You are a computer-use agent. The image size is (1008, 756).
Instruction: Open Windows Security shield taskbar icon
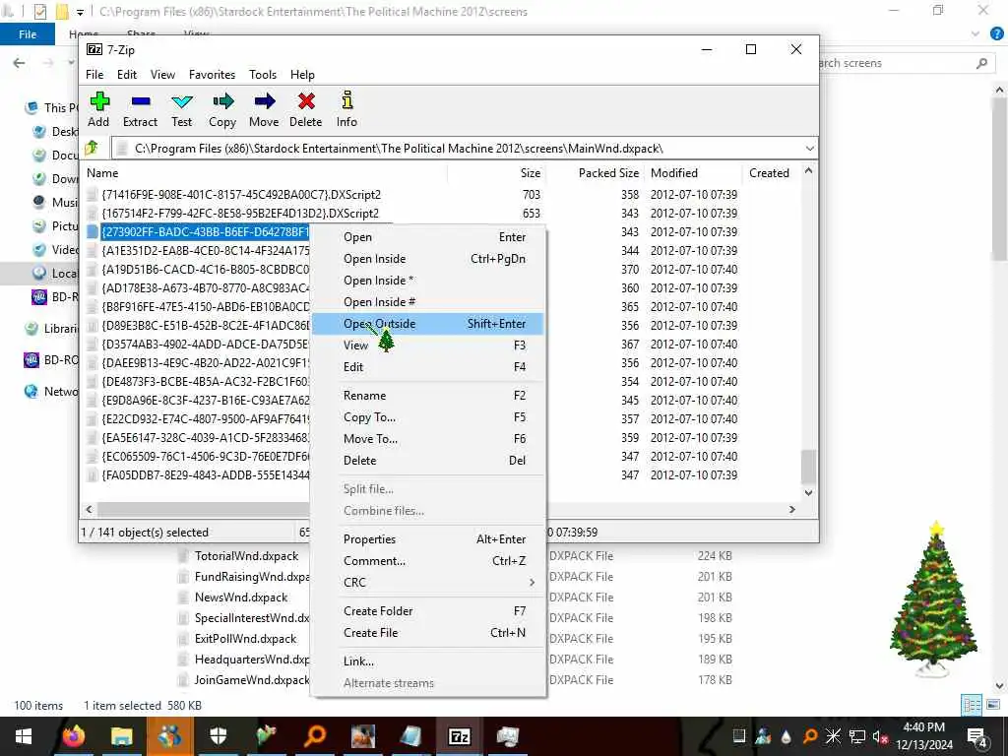(x=218, y=736)
